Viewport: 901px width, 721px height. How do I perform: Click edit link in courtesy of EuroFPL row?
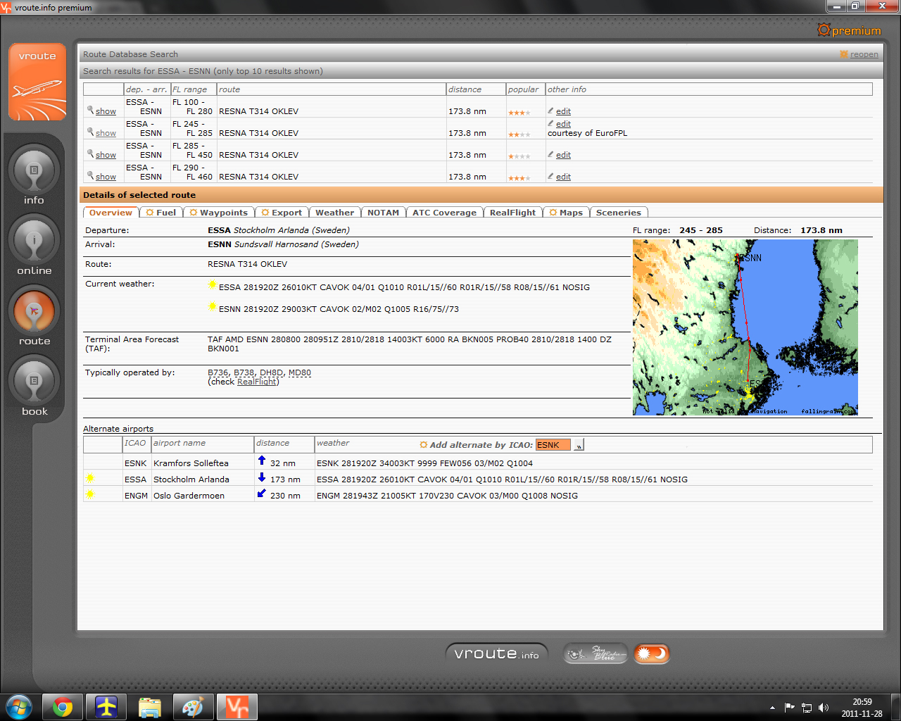[x=563, y=124]
